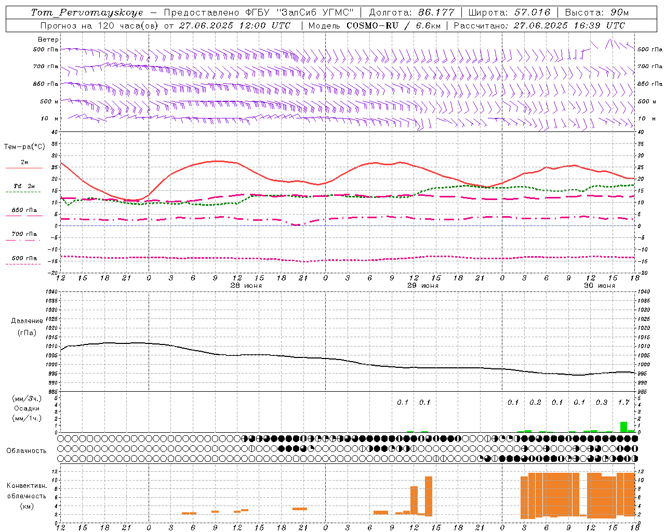665x532 pixels.
Task: Click the orange convective bar on 28 июня near 21h
Action: [300, 509]
